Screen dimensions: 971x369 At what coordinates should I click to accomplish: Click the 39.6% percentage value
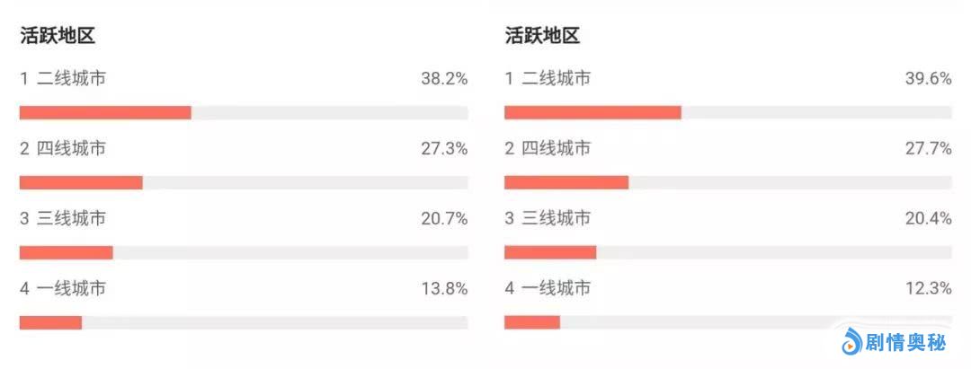928,79
